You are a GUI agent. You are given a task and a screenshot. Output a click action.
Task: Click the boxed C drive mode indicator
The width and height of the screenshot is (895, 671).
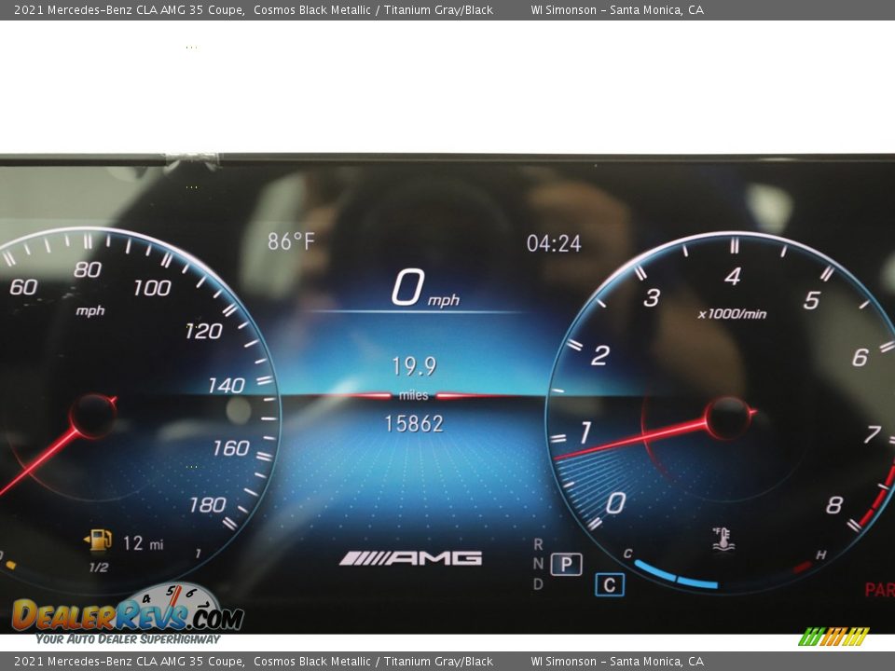[x=610, y=585]
